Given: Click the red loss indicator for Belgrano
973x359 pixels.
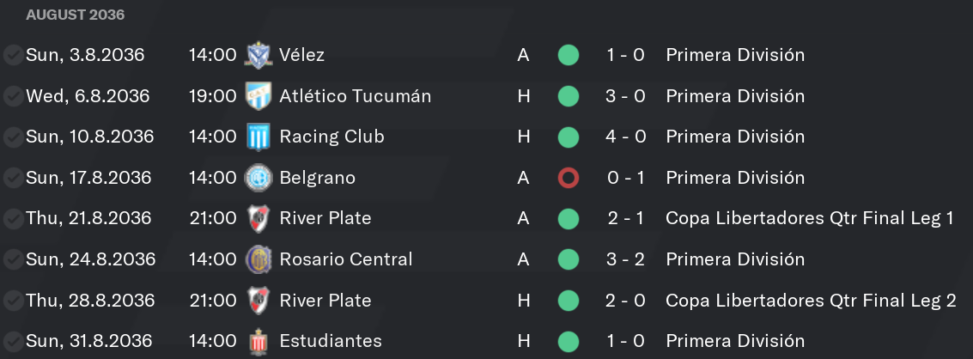Looking at the screenshot, I should tap(569, 179).
